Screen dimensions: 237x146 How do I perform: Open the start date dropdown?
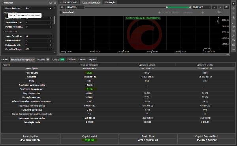coord(75,7)
